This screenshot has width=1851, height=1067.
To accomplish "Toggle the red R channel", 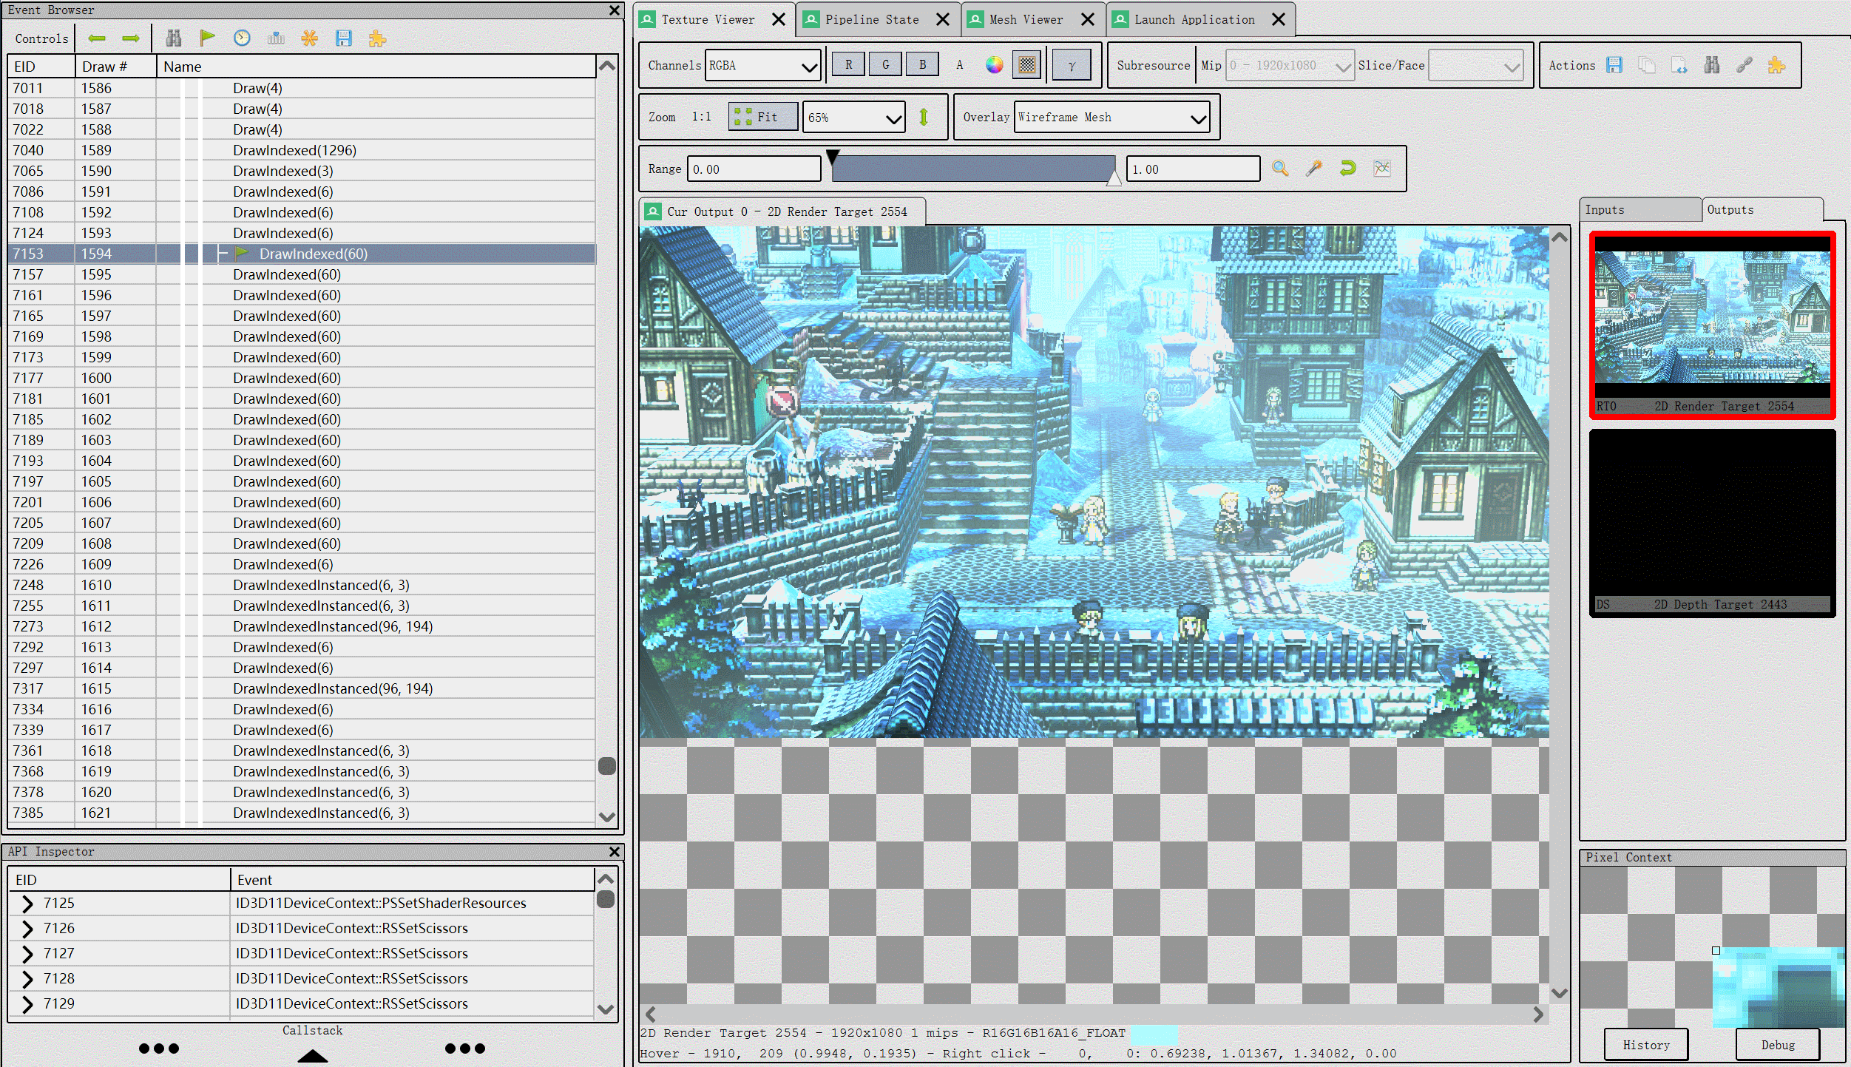I will [849, 65].
